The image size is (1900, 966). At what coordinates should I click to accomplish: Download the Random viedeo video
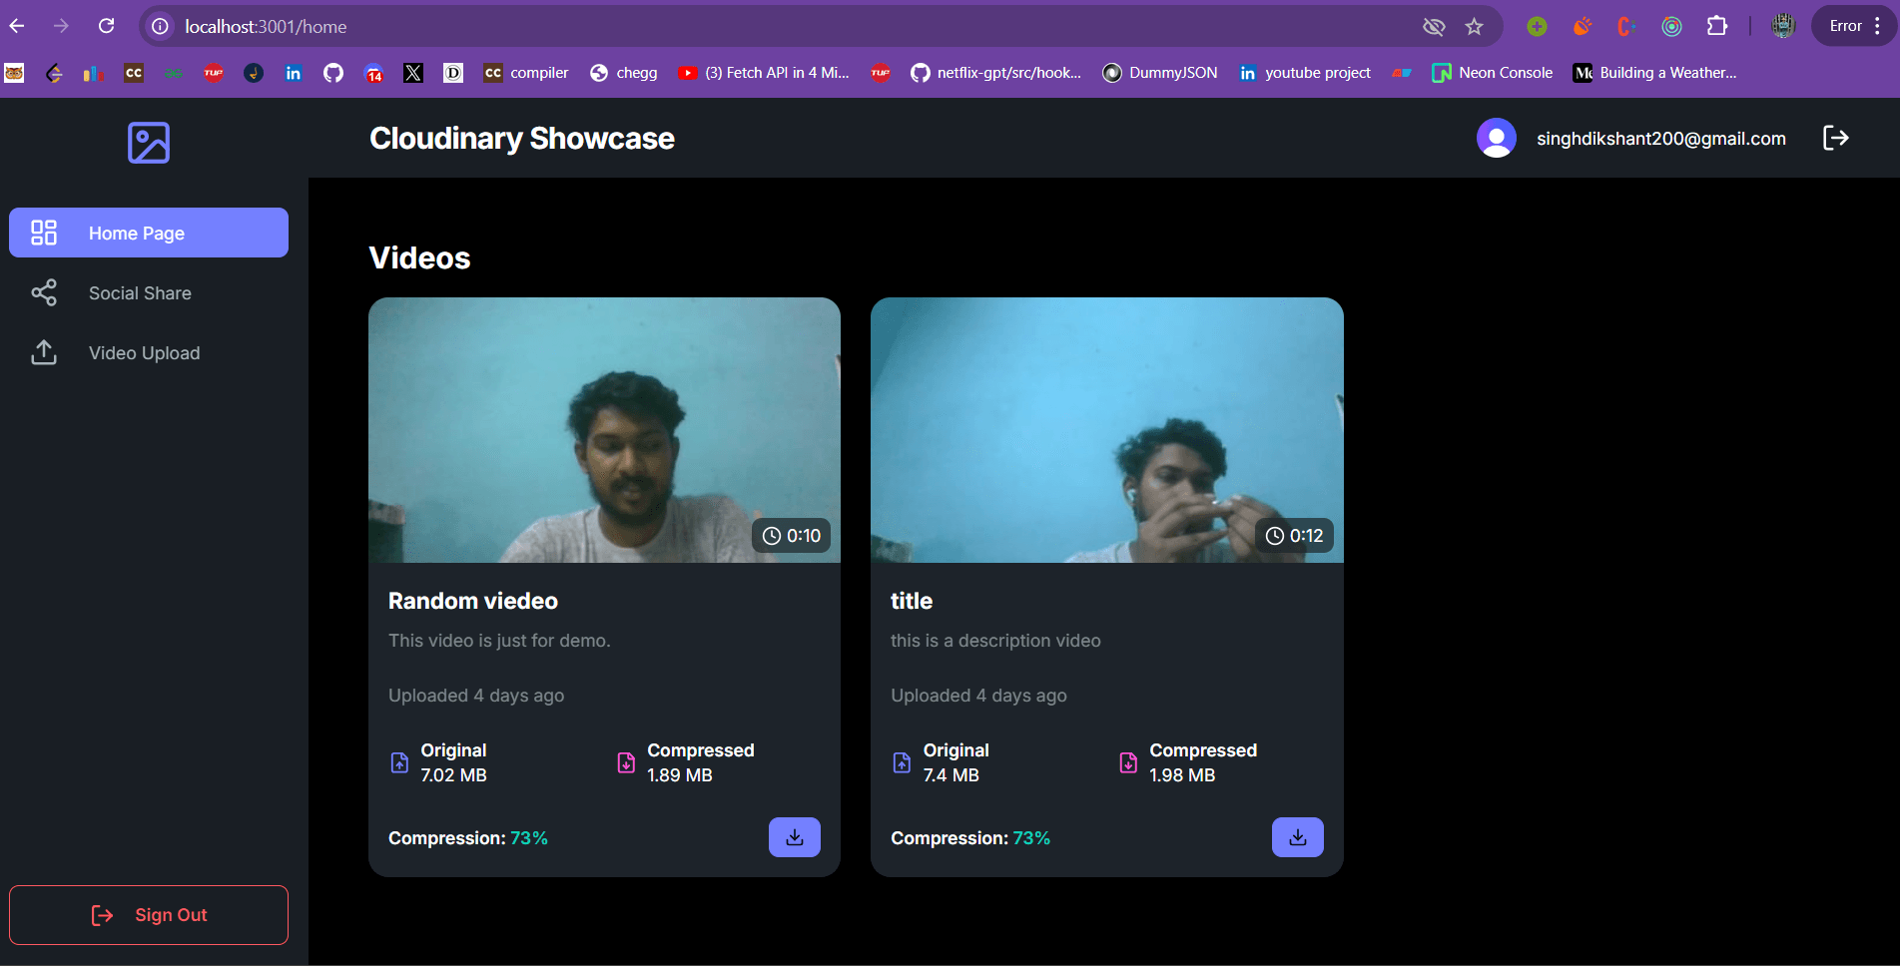795,837
